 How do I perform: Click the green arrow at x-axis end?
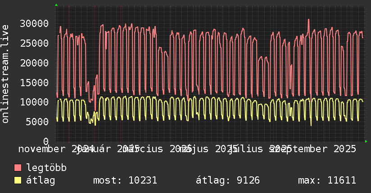click(x=366, y=141)
